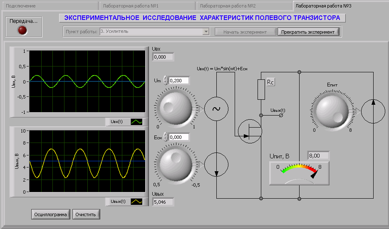
Task: Open the Пункт работы dropdown list
Action: (x=206, y=32)
